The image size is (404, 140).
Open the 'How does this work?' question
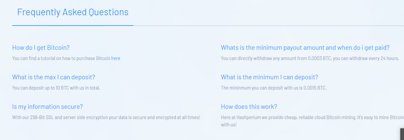(249, 106)
